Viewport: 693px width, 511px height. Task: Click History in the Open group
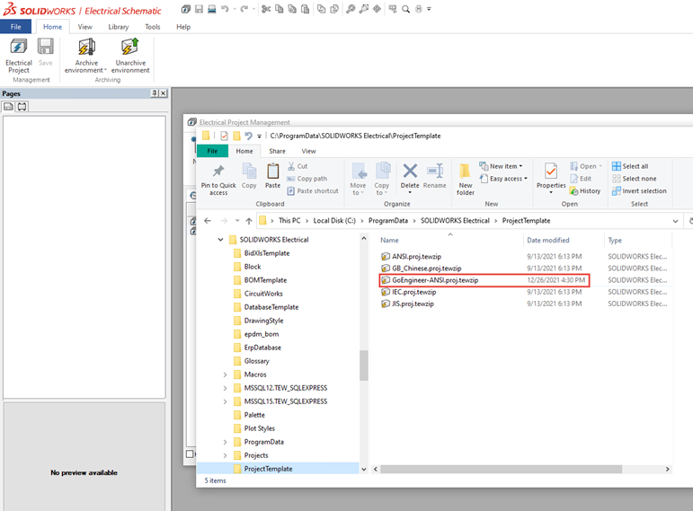[585, 190]
